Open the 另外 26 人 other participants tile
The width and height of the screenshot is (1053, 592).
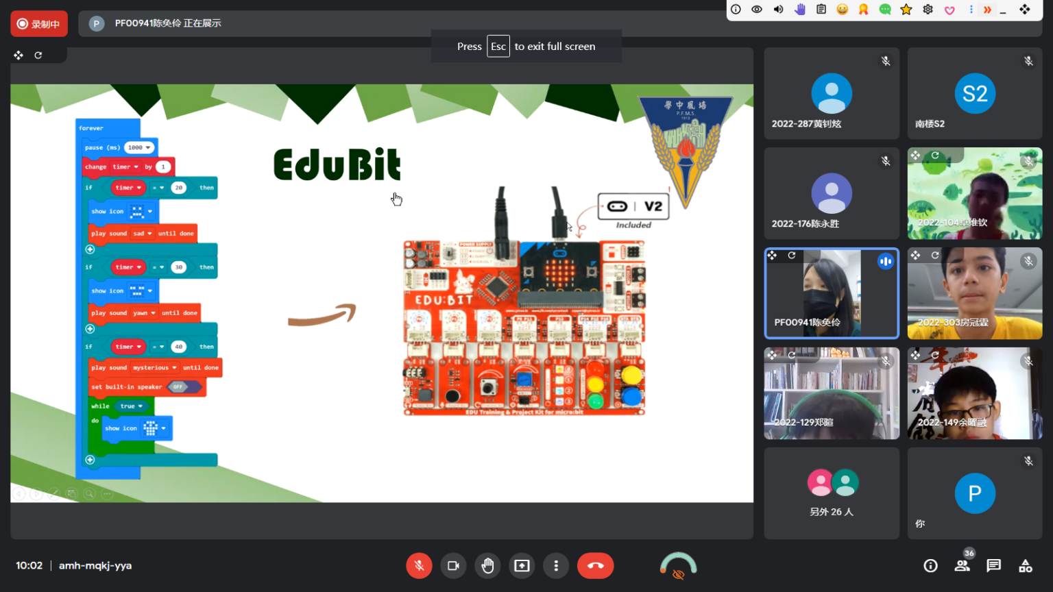[x=832, y=493]
